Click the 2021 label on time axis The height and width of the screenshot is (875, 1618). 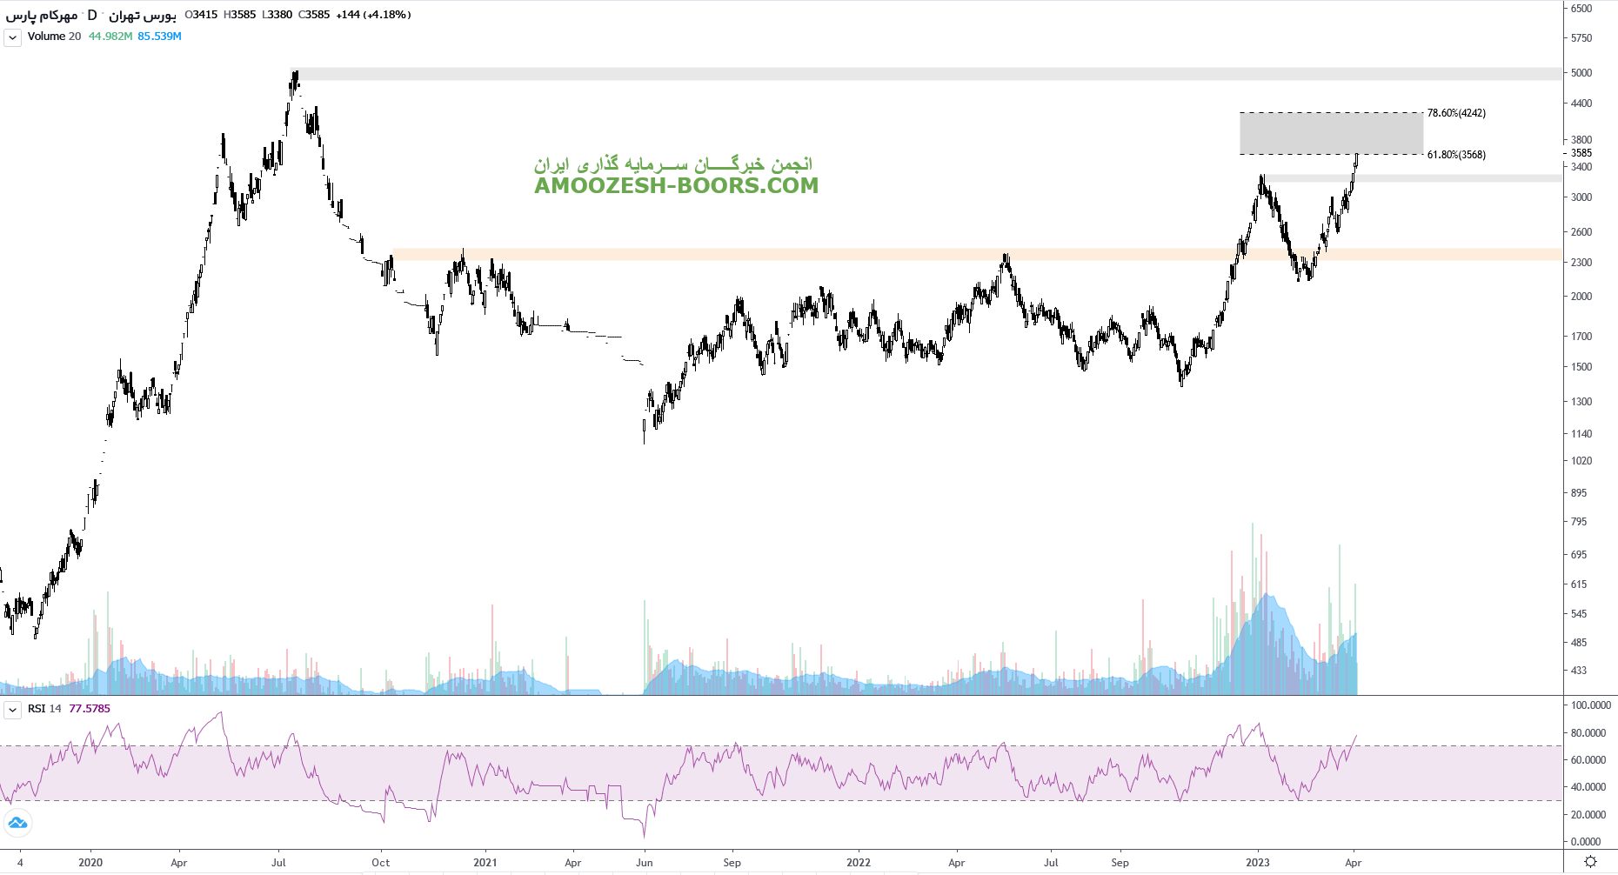pos(485,863)
